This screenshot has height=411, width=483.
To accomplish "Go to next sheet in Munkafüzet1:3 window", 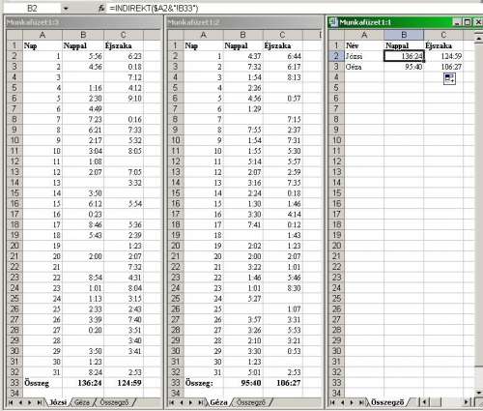I will coord(30,402).
